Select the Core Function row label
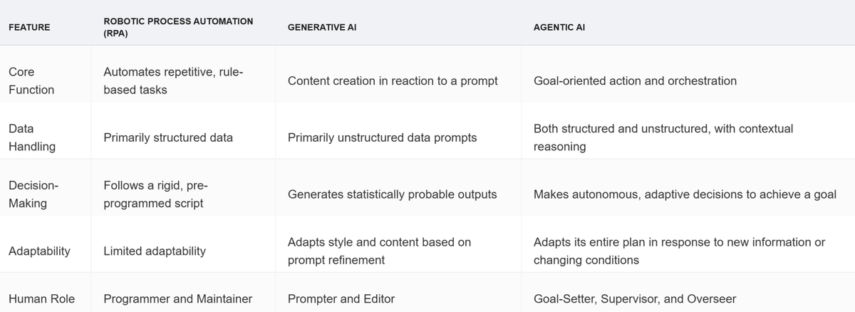The height and width of the screenshot is (312, 855). (31, 81)
